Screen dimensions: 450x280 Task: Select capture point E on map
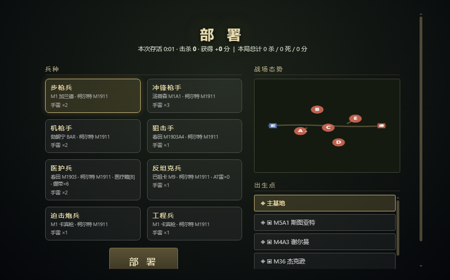coord(355,118)
